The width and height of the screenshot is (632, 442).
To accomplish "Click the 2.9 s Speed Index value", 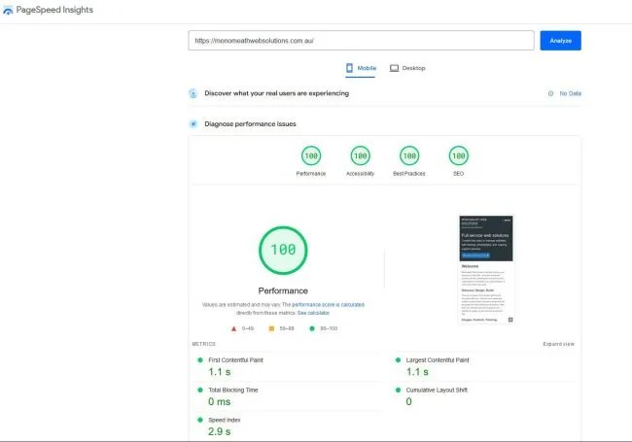I will [x=220, y=431].
